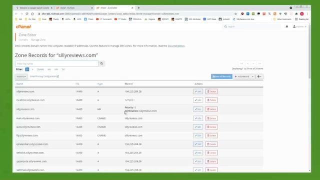Screen dimensions: 320x180
Task: Open the YT Comments bookmark
Action: point(104,19)
